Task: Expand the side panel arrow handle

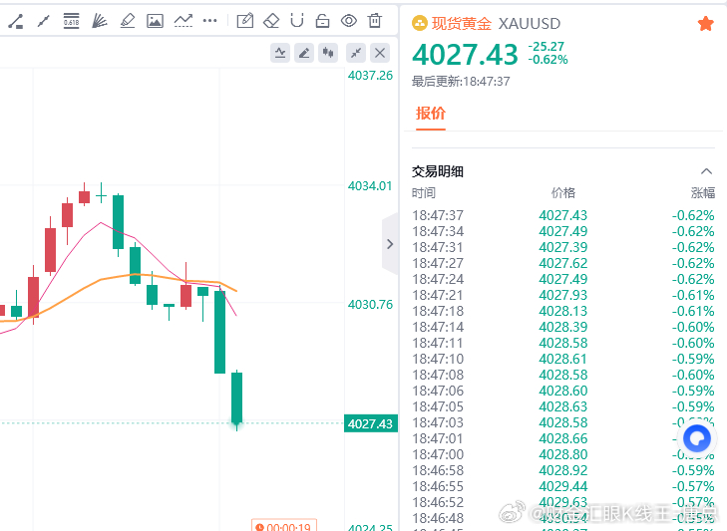Action: pyautogui.click(x=390, y=244)
